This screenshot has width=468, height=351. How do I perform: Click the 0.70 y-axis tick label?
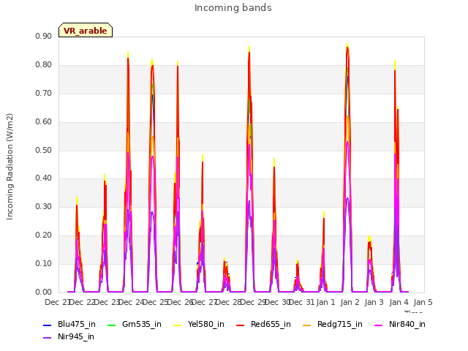click(44, 93)
